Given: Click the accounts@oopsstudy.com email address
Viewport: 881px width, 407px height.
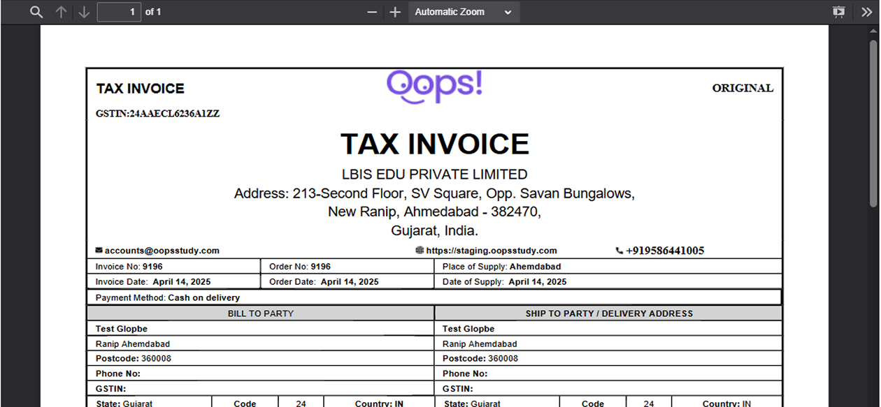Looking at the screenshot, I should click(x=162, y=251).
